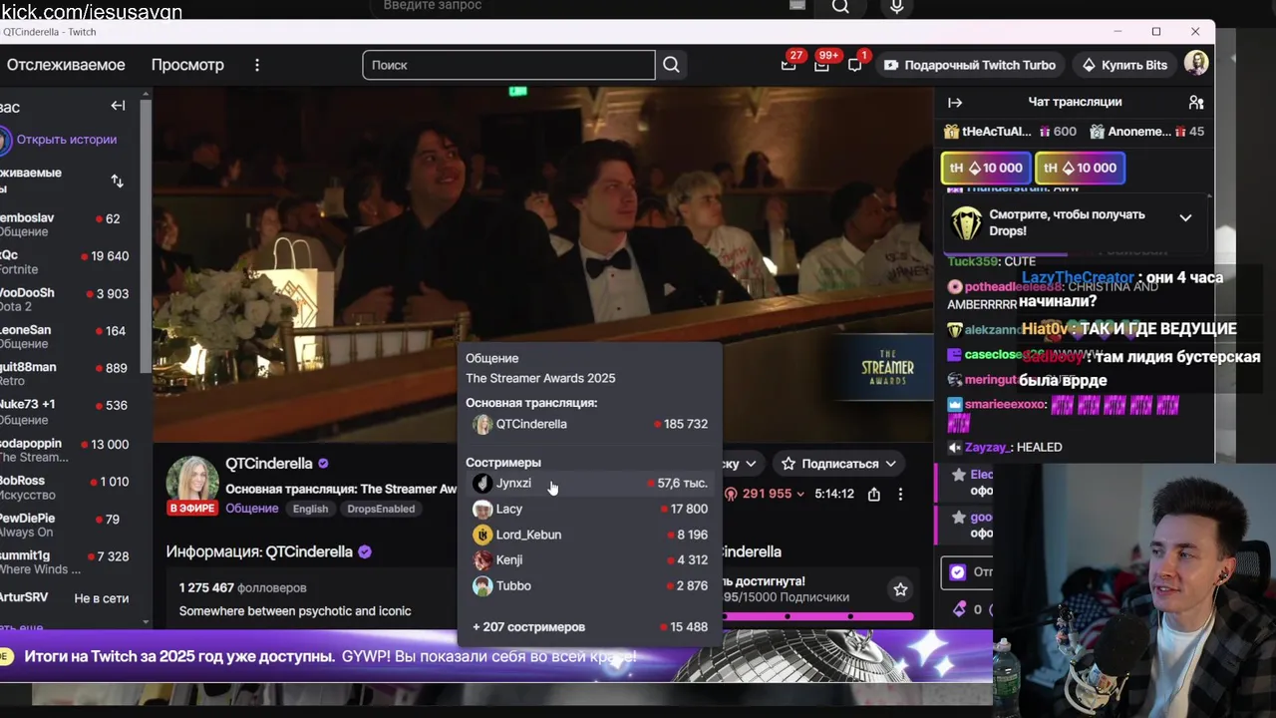The height and width of the screenshot is (718, 1276).
Task: Expand viewer count 291 955 dropdown
Action: (x=765, y=494)
